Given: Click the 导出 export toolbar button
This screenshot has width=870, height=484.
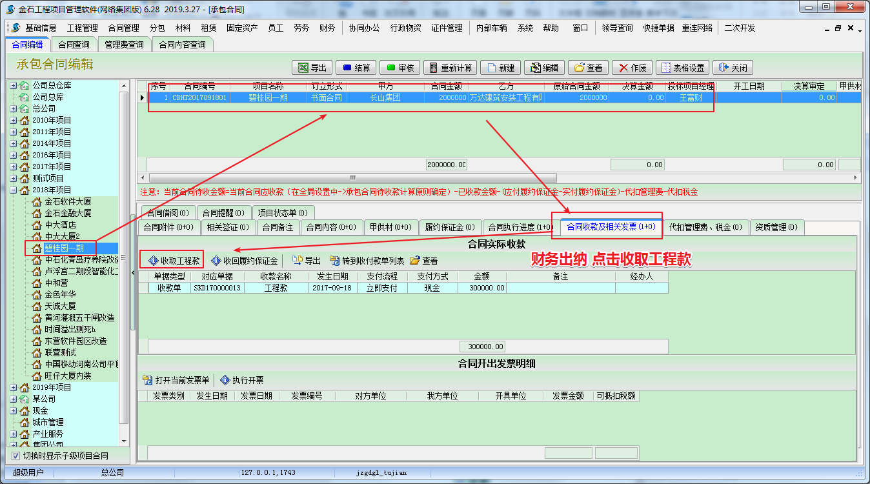Looking at the screenshot, I should (x=312, y=68).
